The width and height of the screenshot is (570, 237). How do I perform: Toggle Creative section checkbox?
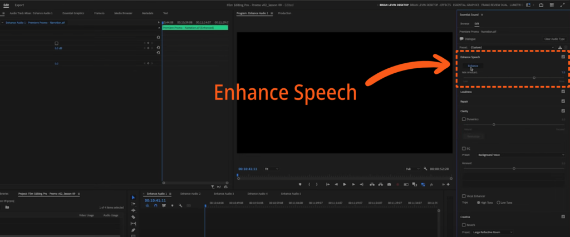(x=563, y=216)
